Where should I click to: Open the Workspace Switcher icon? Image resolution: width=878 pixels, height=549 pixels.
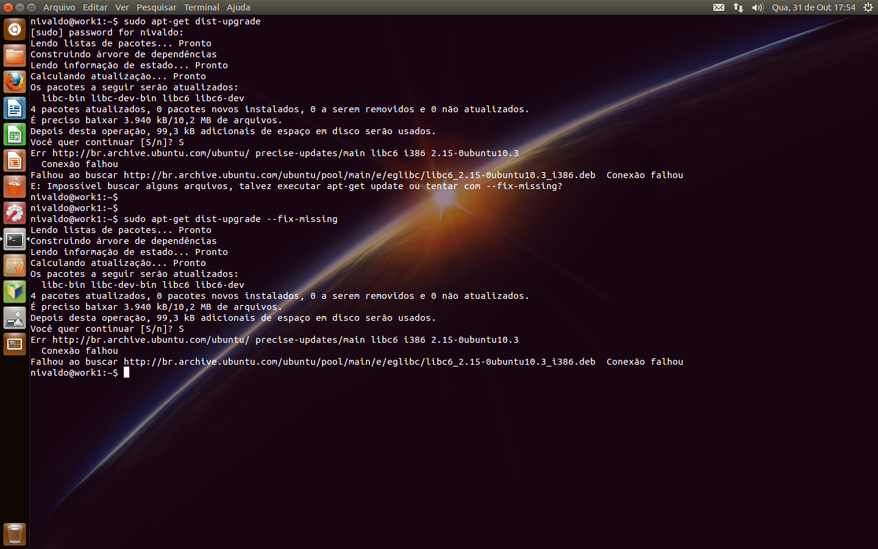(x=15, y=344)
